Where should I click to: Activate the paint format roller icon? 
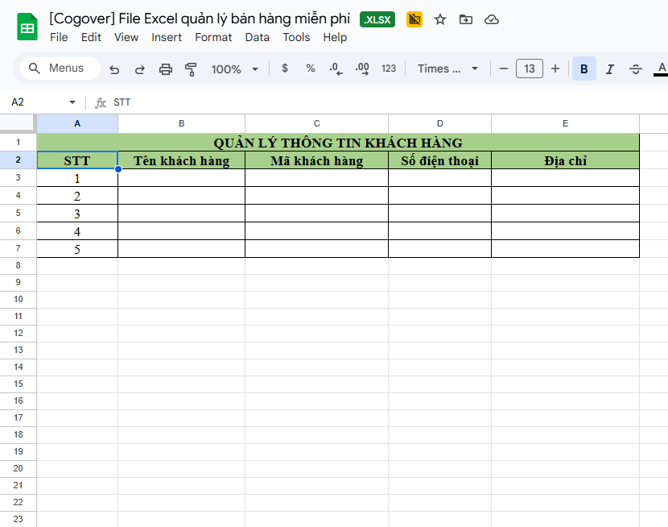[191, 69]
